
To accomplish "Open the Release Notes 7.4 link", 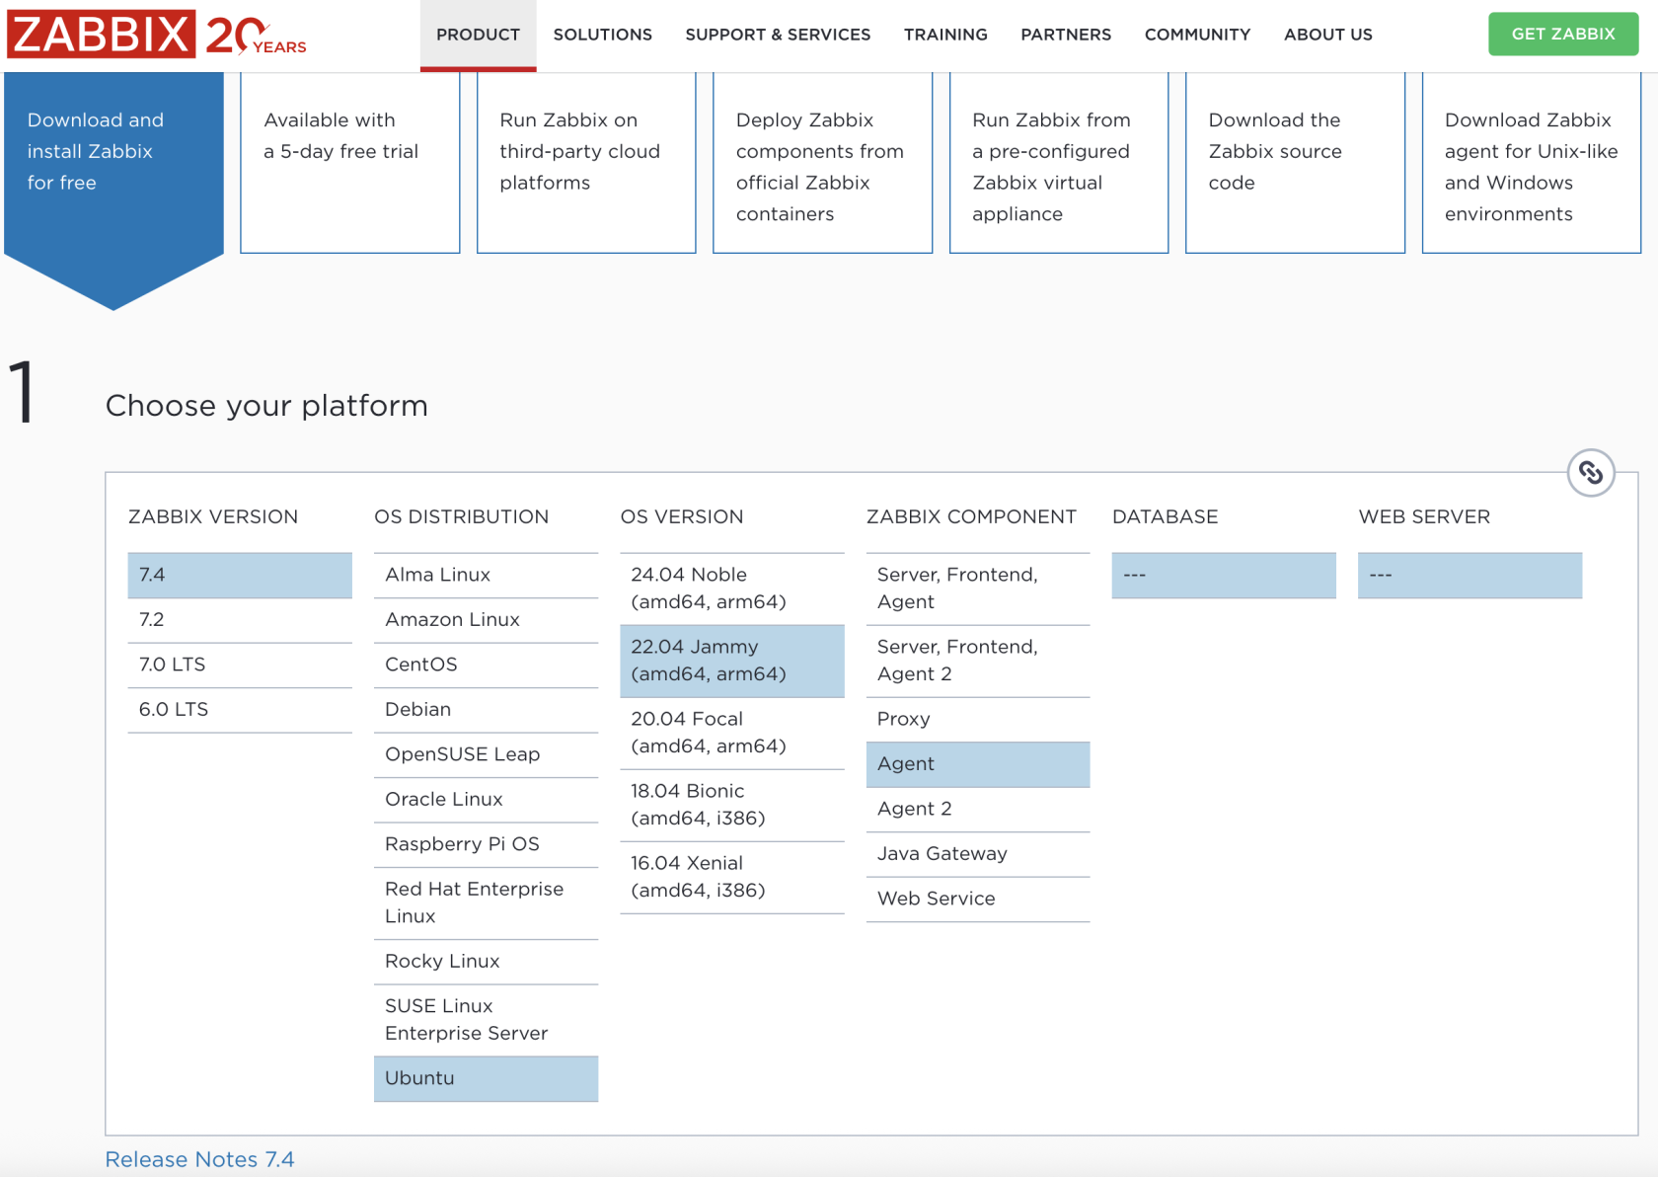I will pyautogui.click(x=199, y=1159).
